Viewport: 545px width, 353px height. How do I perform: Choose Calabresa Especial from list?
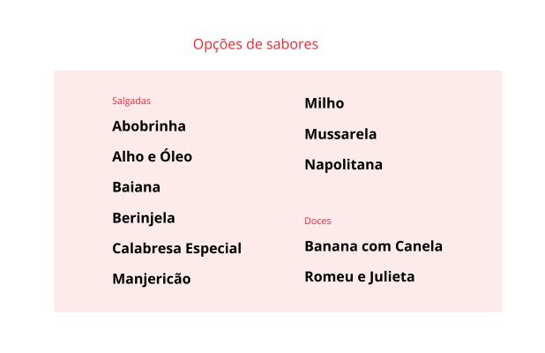177,248
